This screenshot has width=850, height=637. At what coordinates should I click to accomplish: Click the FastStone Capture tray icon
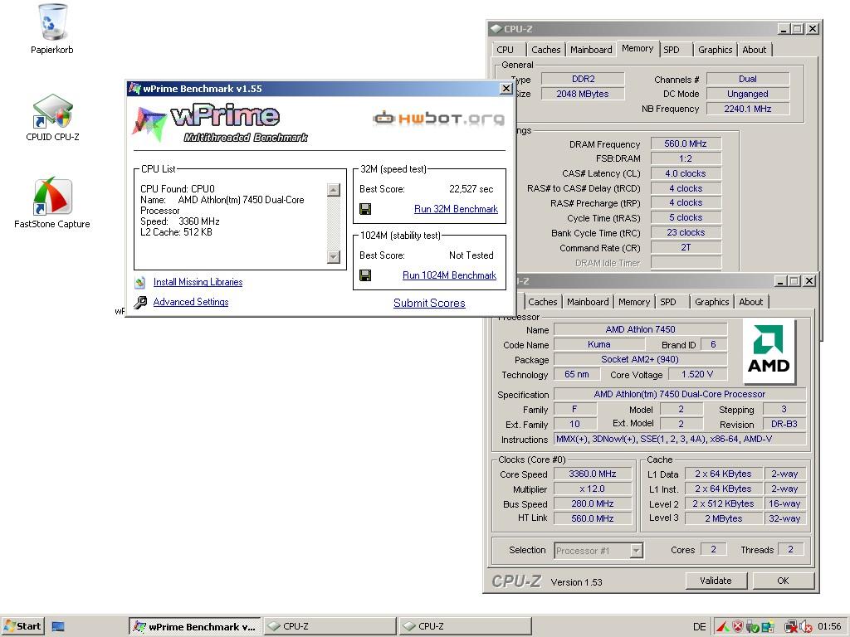(723, 627)
